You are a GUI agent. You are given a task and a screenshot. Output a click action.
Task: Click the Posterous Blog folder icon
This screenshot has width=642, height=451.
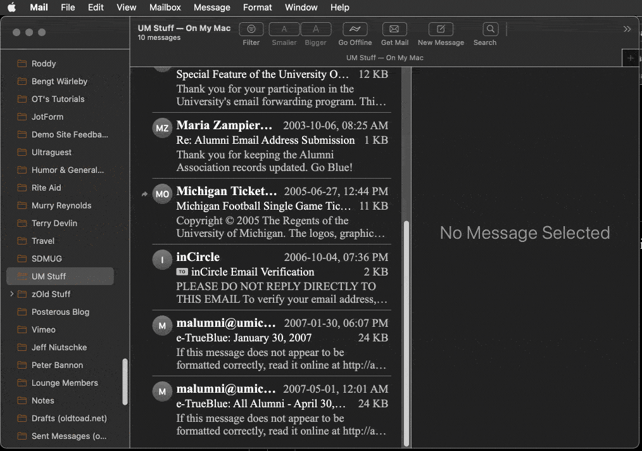[x=22, y=312]
